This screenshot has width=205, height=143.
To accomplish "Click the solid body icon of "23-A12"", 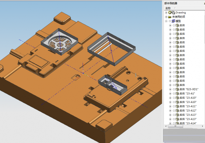I will pyautogui.click(x=177, y=110).
